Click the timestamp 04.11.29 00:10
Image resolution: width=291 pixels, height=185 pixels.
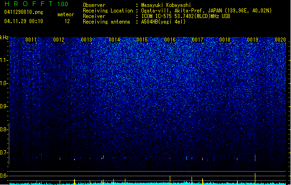coord(24,21)
